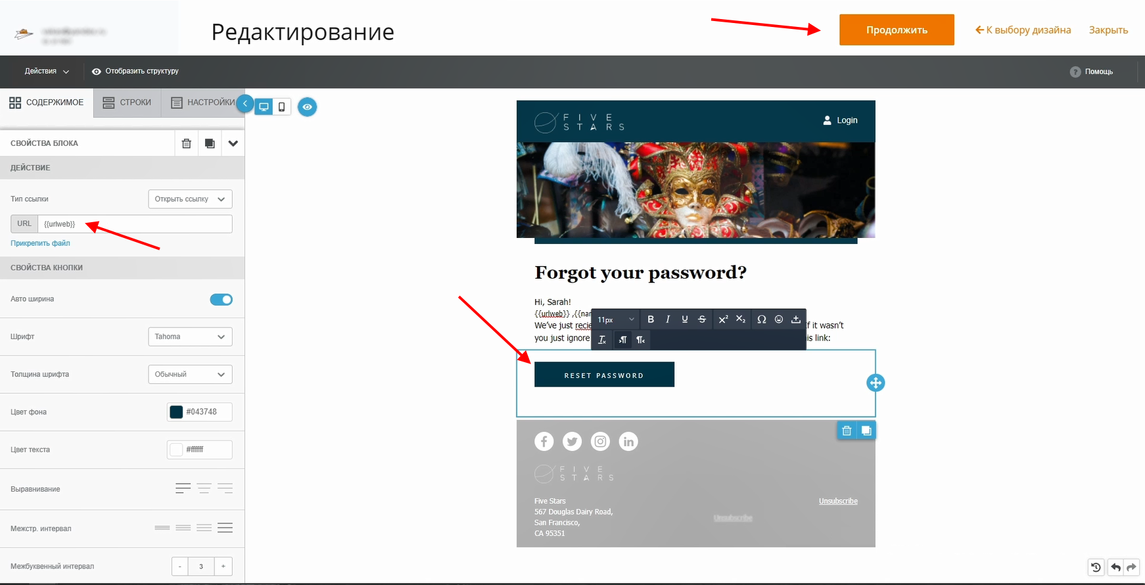
Task: Expand the Толщина шрифта dropdown
Action: click(190, 374)
